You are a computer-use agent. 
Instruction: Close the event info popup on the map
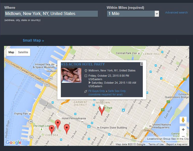pyautogui.click(x=141, y=64)
